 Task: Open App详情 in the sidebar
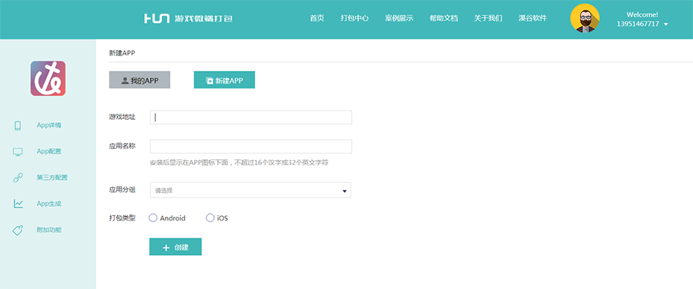pyautogui.click(x=49, y=125)
